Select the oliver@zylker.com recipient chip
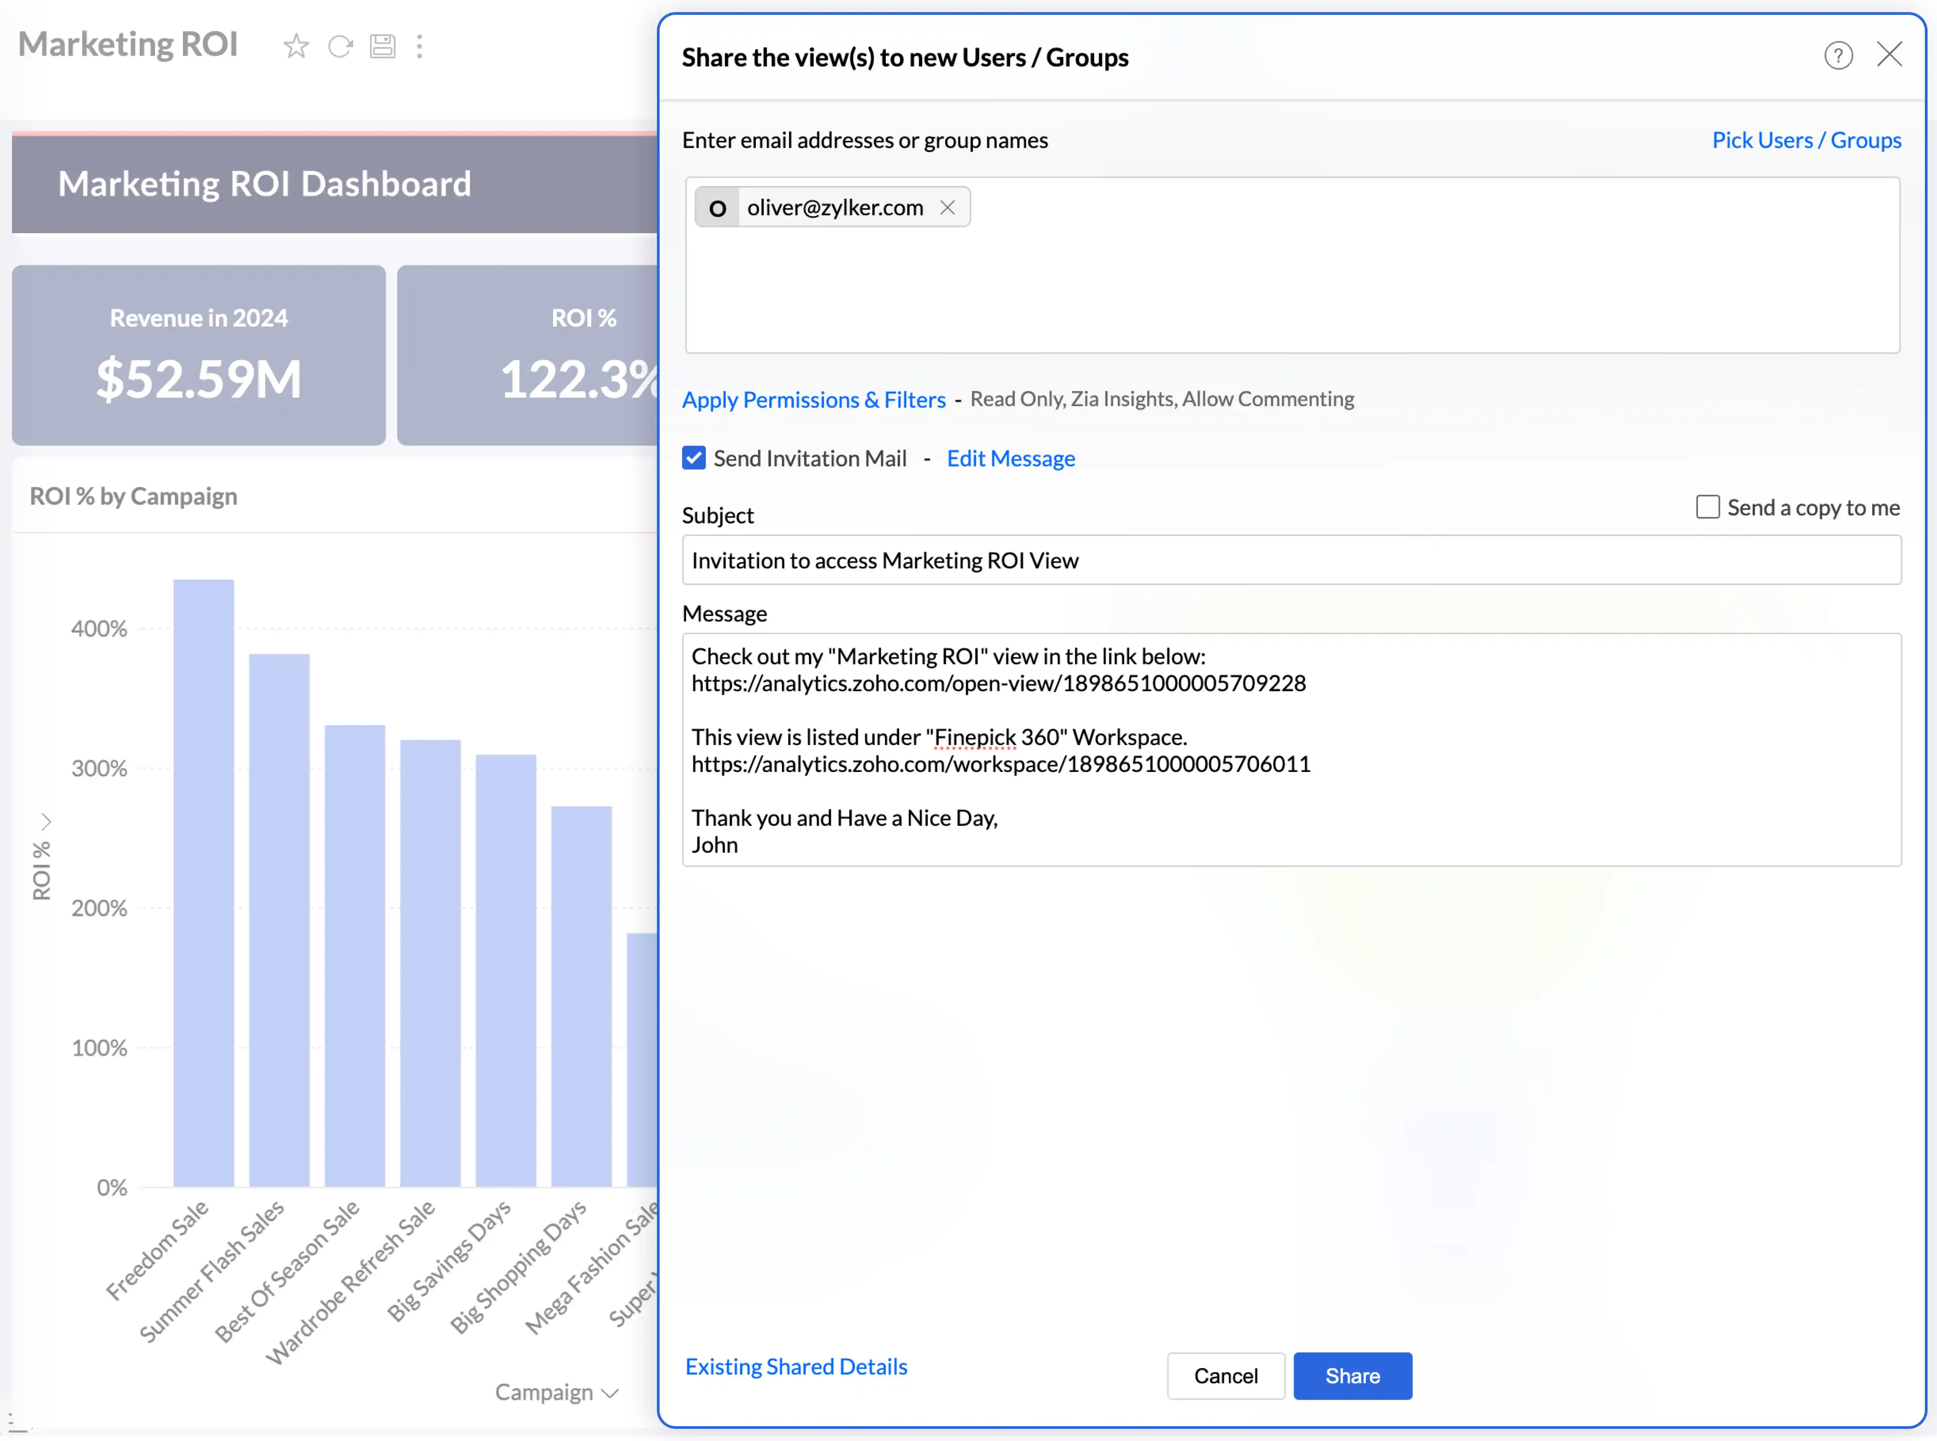The height and width of the screenshot is (1441, 1937). 833,208
